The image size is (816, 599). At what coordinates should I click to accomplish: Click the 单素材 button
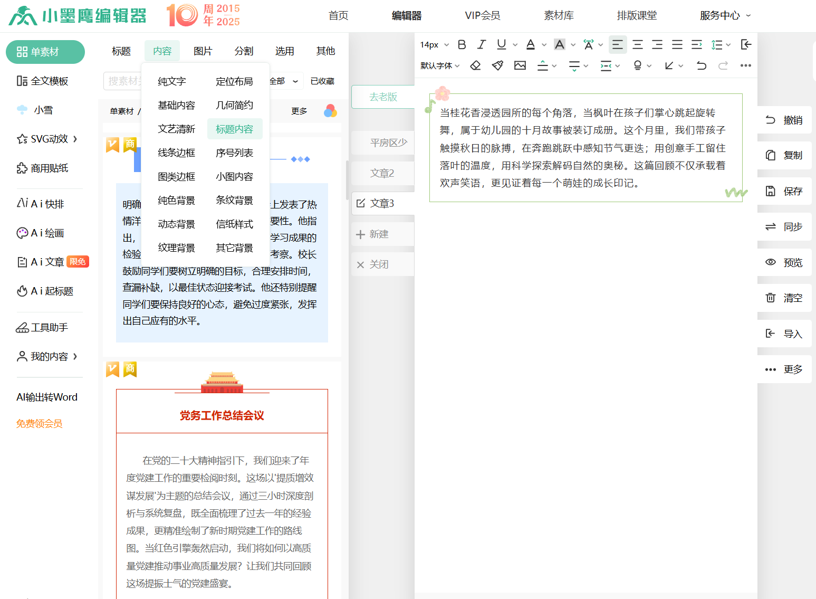click(x=45, y=52)
